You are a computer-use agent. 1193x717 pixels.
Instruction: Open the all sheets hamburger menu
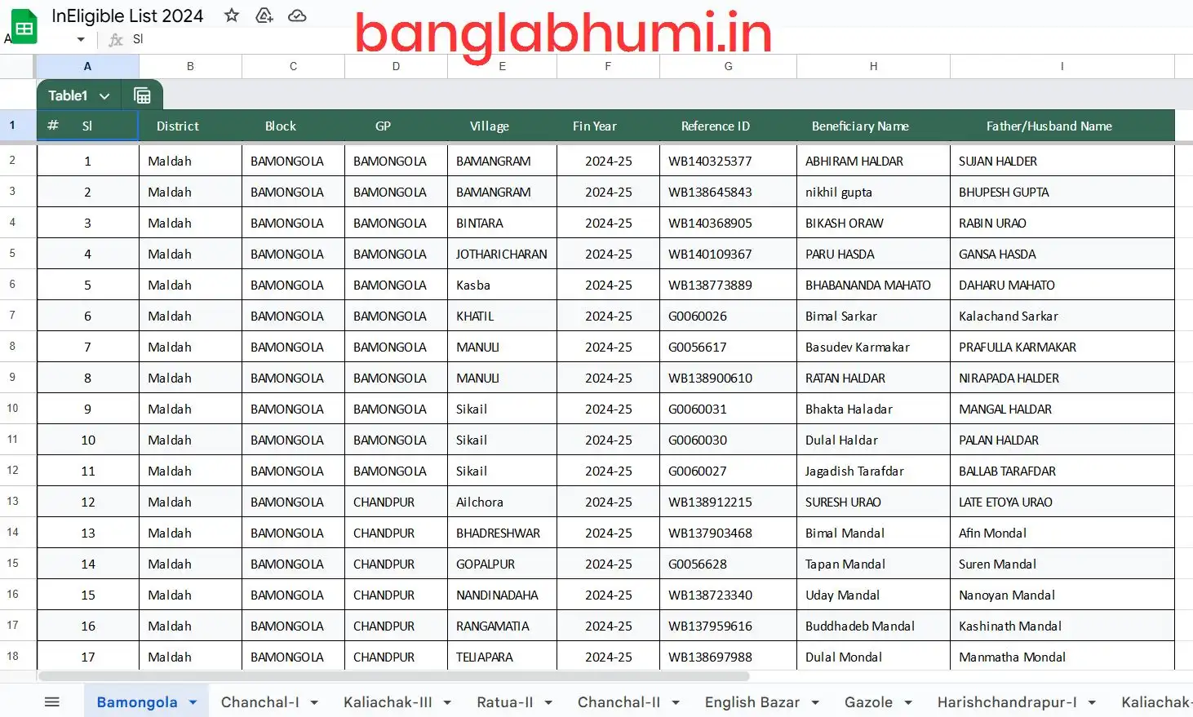point(52,702)
